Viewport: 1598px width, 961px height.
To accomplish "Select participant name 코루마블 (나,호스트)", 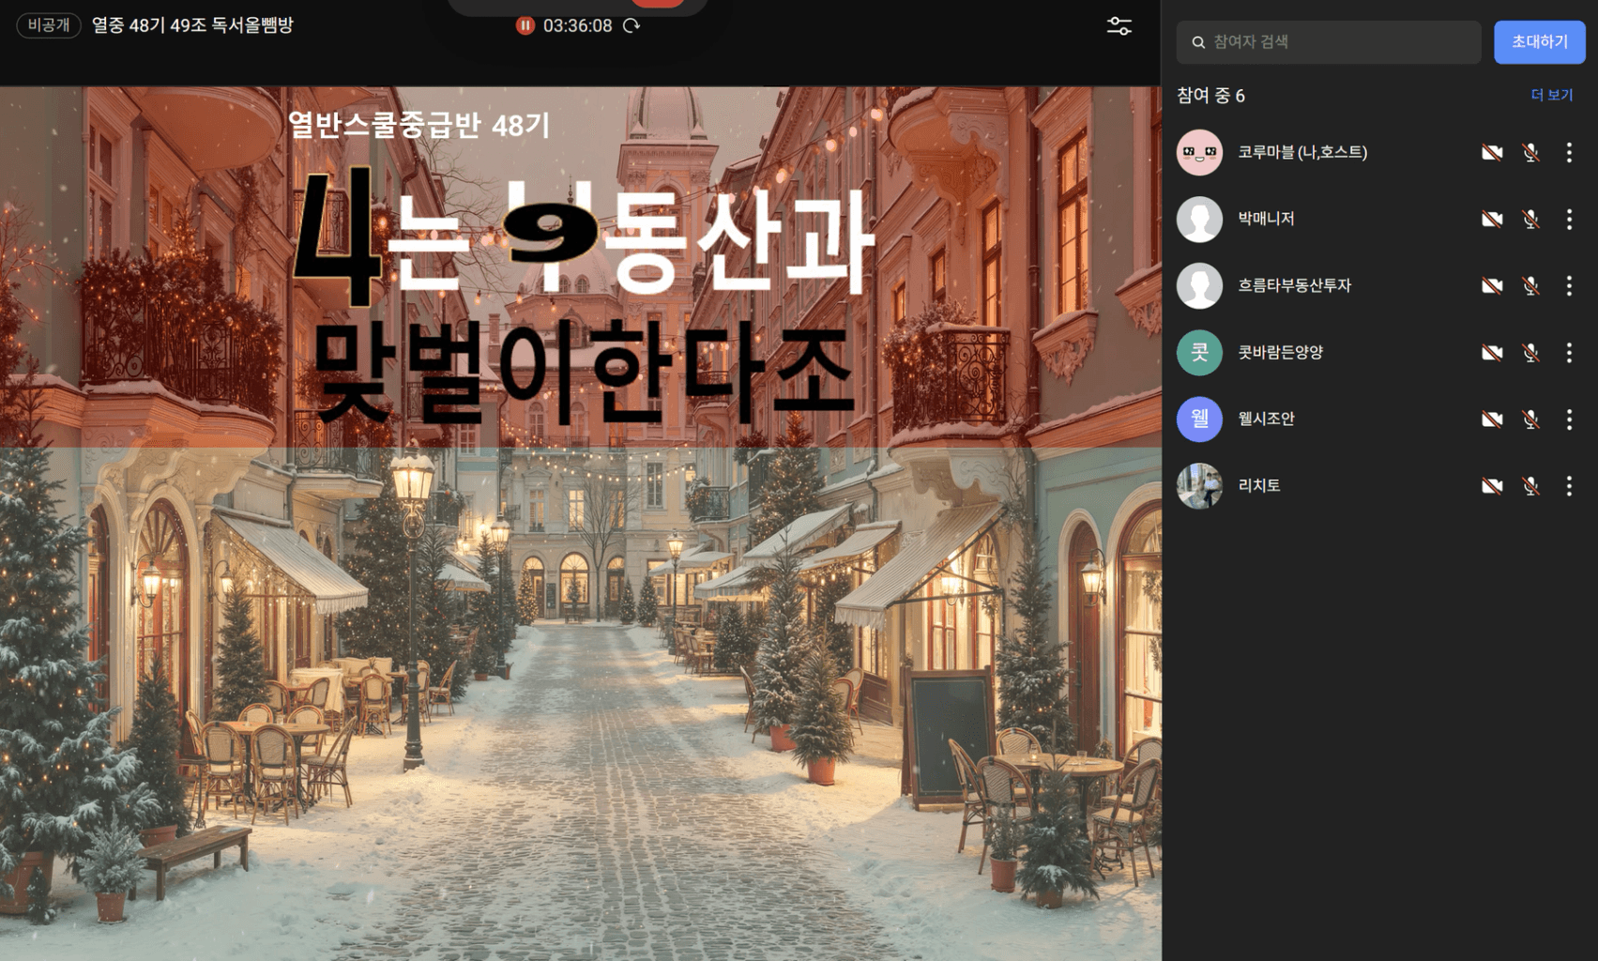I will [1301, 152].
